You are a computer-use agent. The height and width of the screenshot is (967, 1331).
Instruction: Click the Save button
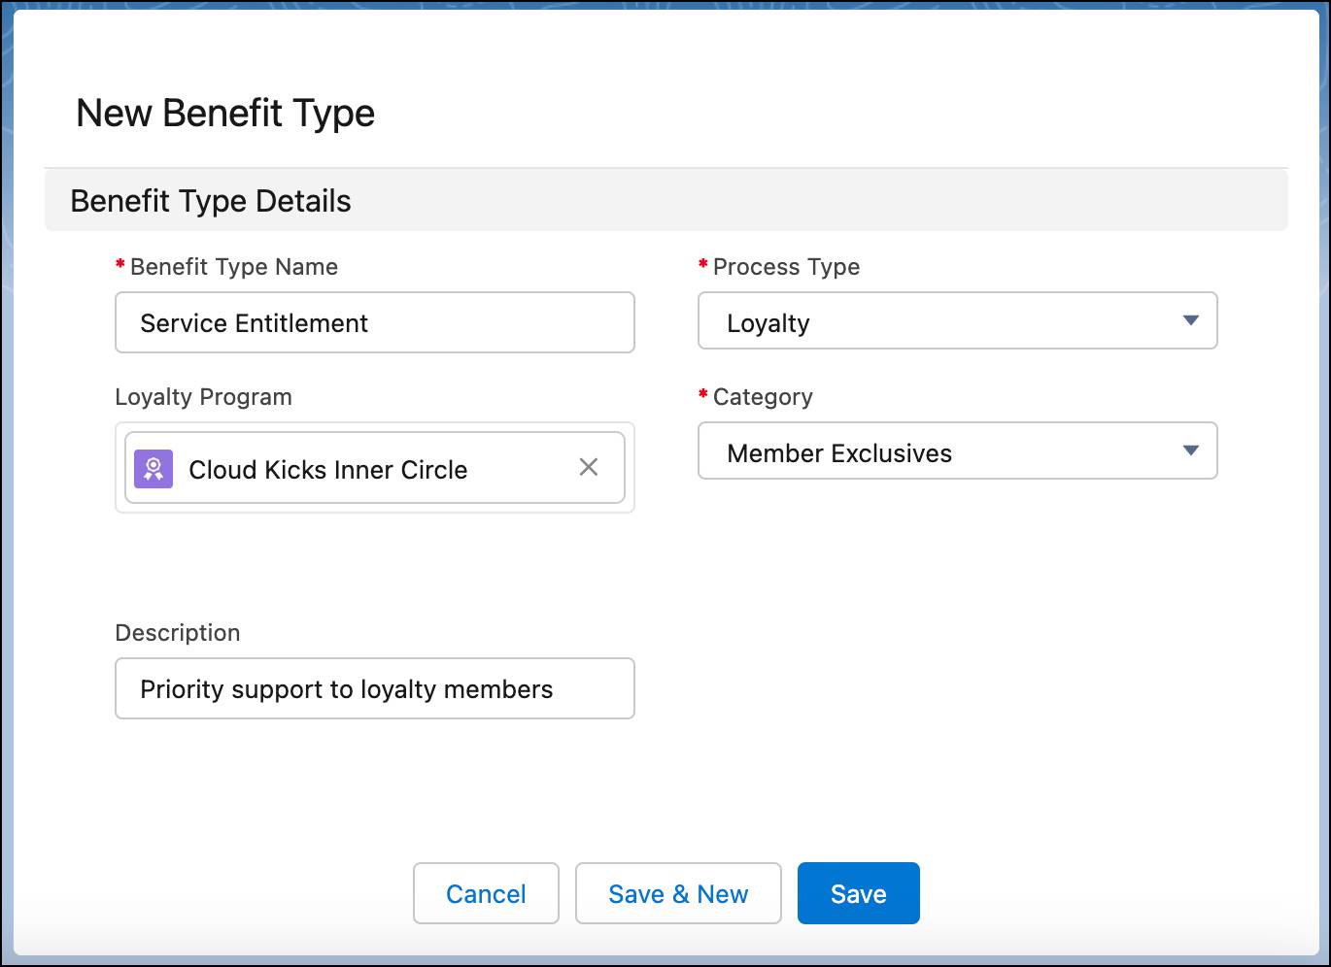tap(858, 893)
